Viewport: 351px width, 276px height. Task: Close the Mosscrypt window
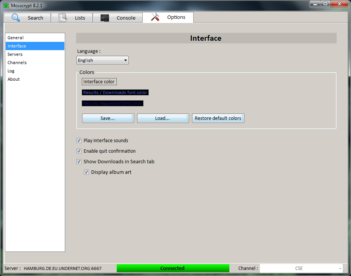[339, 4]
